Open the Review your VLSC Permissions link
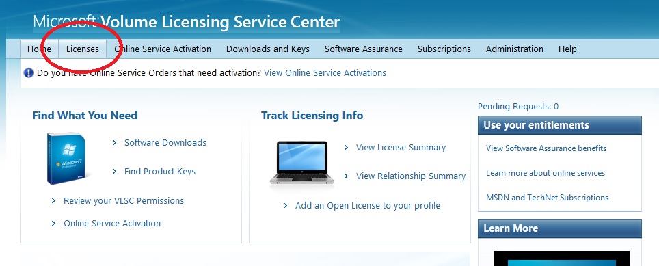 pos(124,201)
